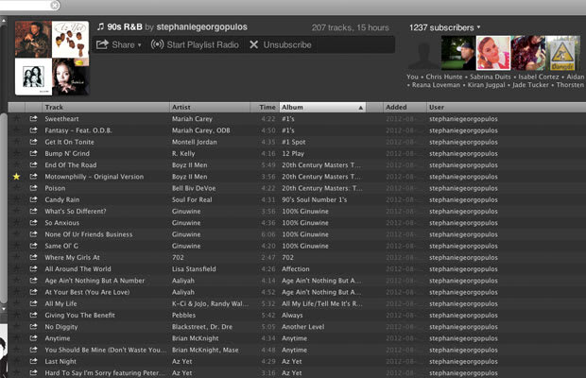The height and width of the screenshot is (378, 586).
Task: Star the track Get It On Tonite
Action: coord(16,142)
